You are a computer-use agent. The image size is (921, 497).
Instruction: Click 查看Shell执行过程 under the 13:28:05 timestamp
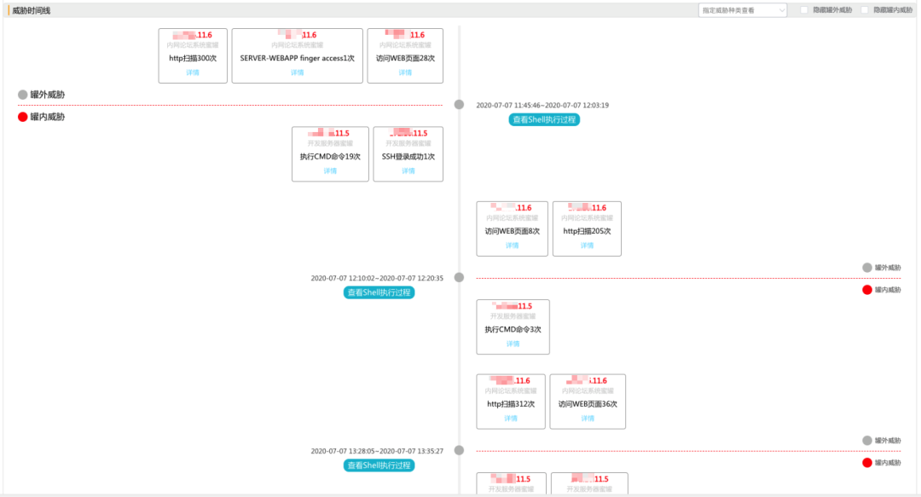click(x=379, y=465)
